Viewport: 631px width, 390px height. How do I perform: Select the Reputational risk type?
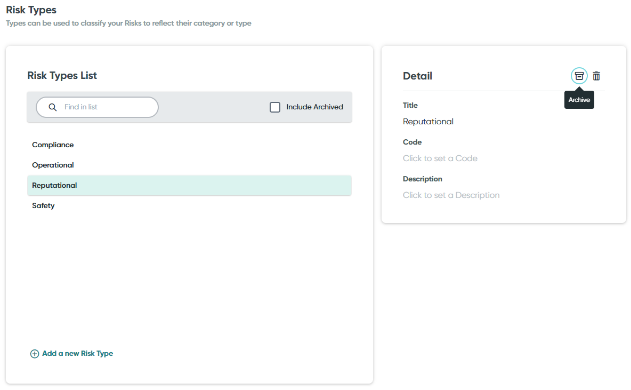click(189, 185)
